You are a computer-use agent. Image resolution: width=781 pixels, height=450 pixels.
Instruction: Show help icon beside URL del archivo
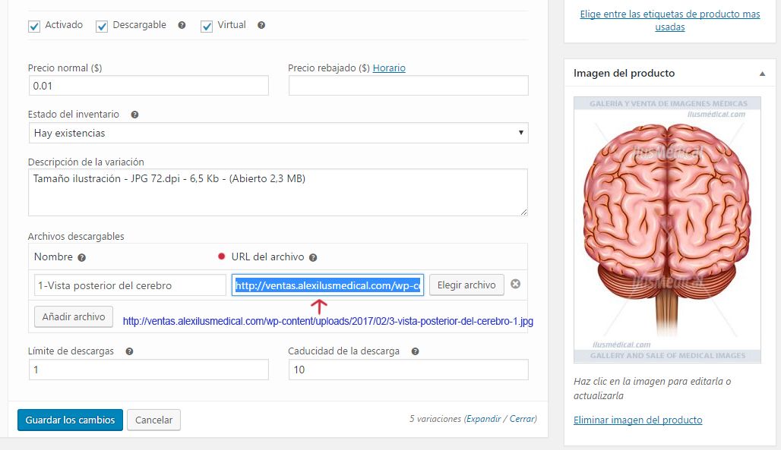click(x=313, y=257)
